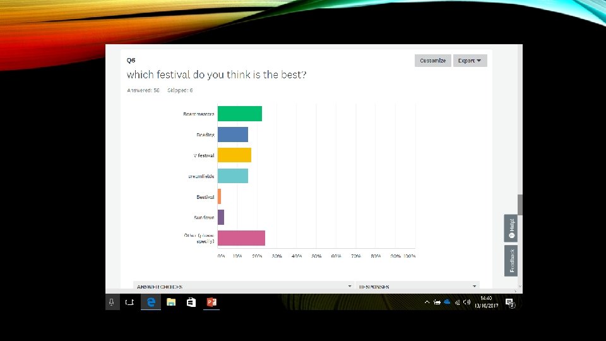The height and width of the screenshot is (341, 606).
Task: Expand the Answer Choices column dropdown
Action: point(349,287)
